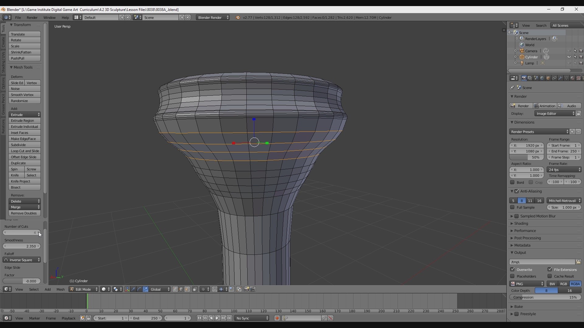This screenshot has width=584, height=328.
Task: Toggle Cylinder visibility eye in outliner
Action: point(569,57)
